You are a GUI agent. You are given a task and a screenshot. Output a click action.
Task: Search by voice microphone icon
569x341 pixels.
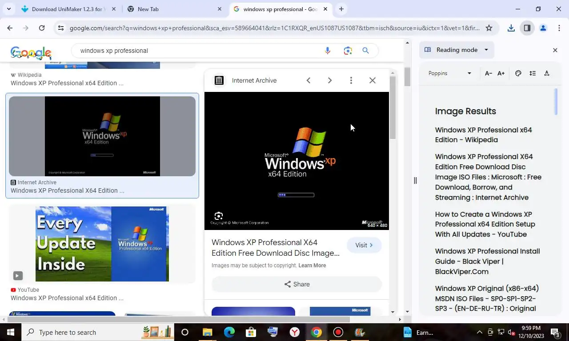pyautogui.click(x=328, y=51)
